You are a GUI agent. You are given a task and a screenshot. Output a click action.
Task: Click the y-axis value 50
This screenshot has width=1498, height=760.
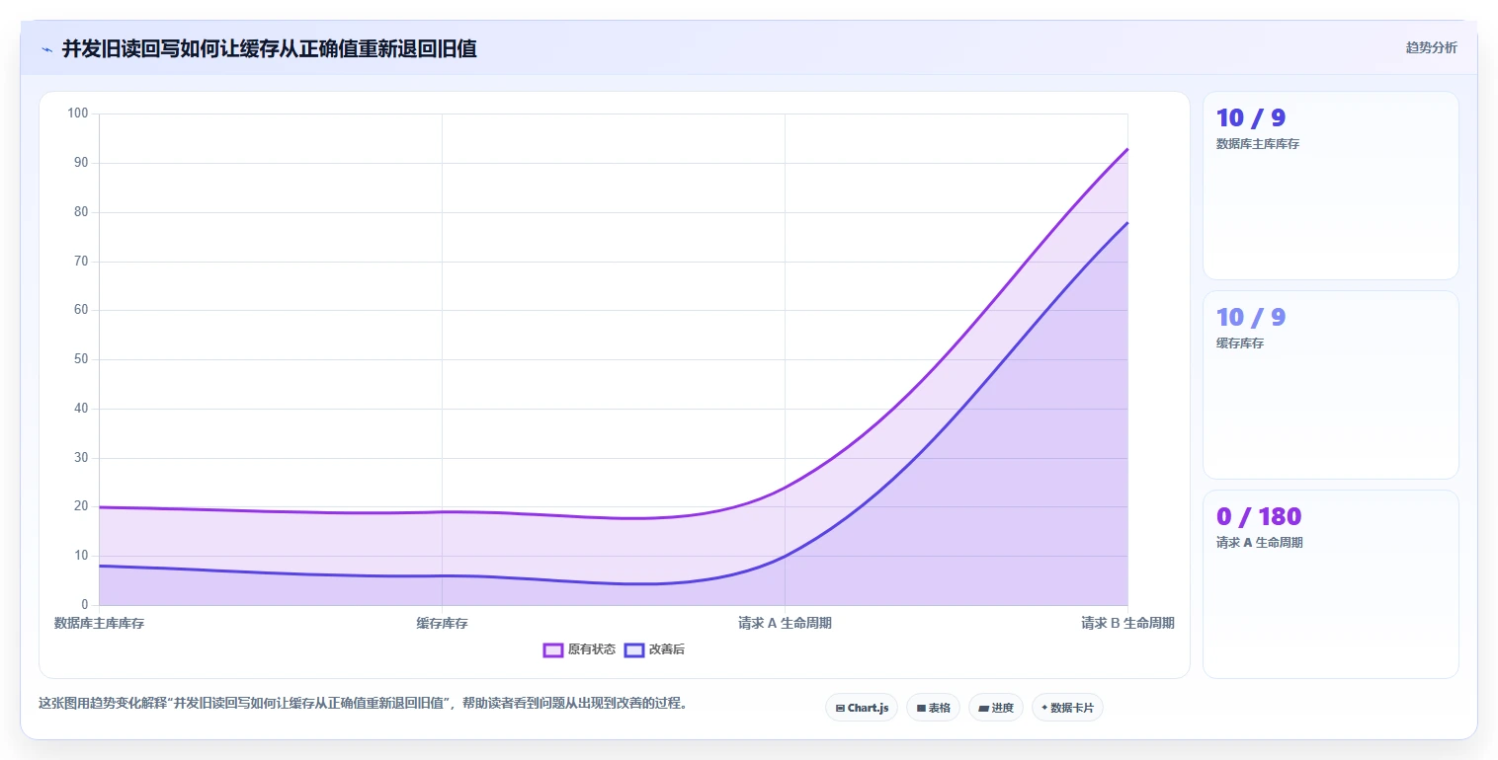[x=81, y=359]
